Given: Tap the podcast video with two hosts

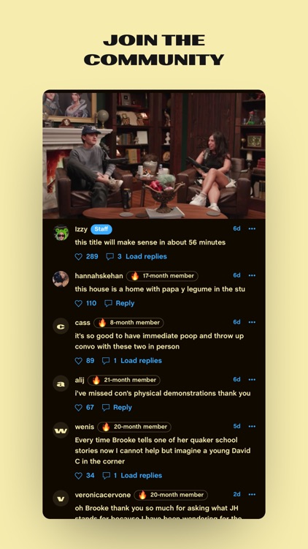Looking at the screenshot, I should pyautogui.click(x=154, y=154).
